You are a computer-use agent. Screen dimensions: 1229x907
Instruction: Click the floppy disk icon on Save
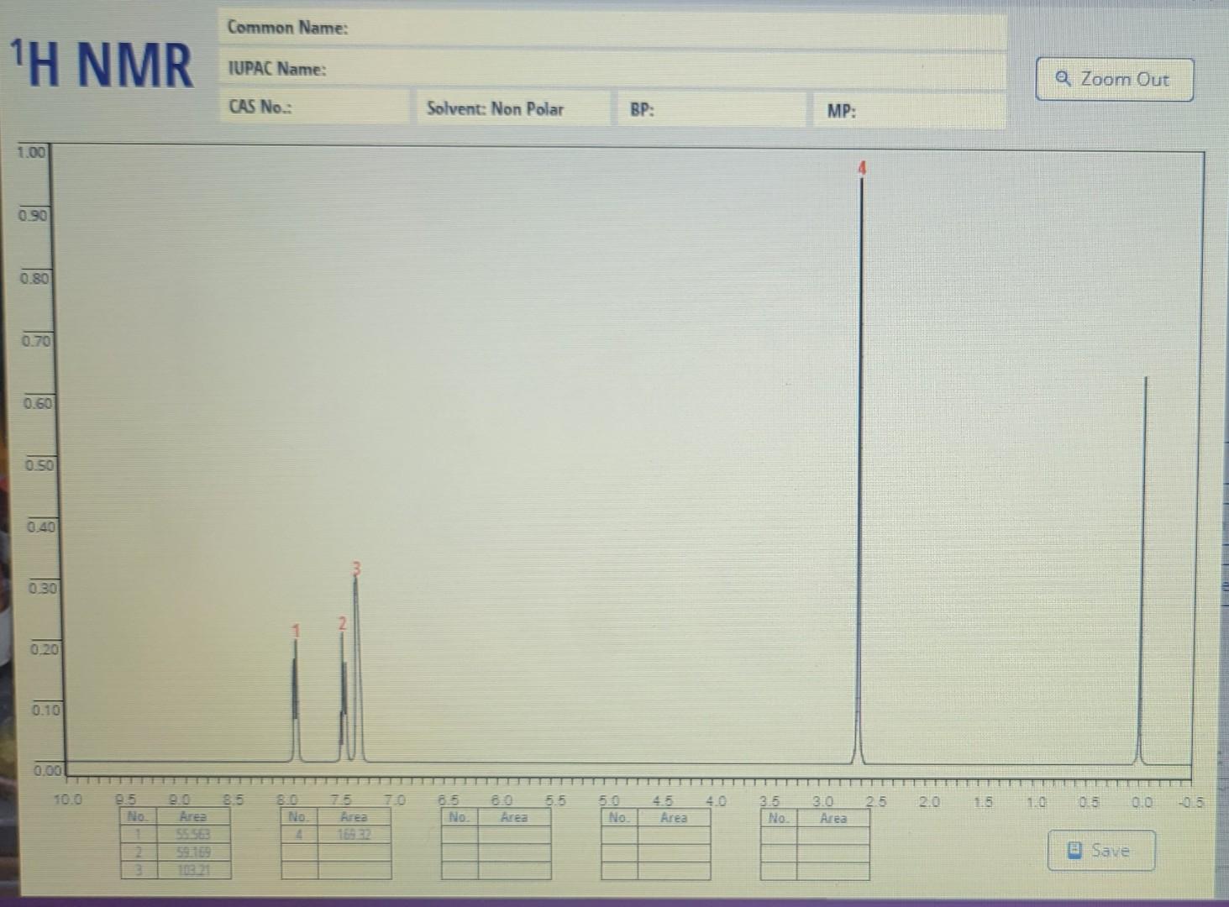(1074, 850)
